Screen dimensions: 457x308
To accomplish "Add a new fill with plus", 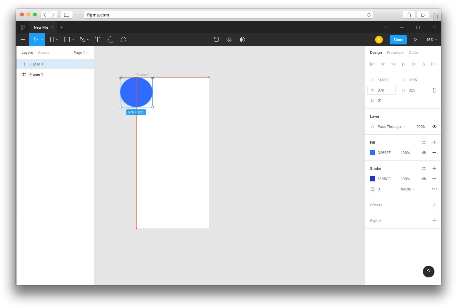I will [x=434, y=142].
